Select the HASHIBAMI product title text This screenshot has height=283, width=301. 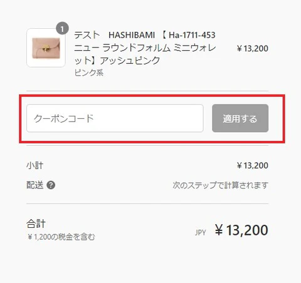pyautogui.click(x=145, y=48)
